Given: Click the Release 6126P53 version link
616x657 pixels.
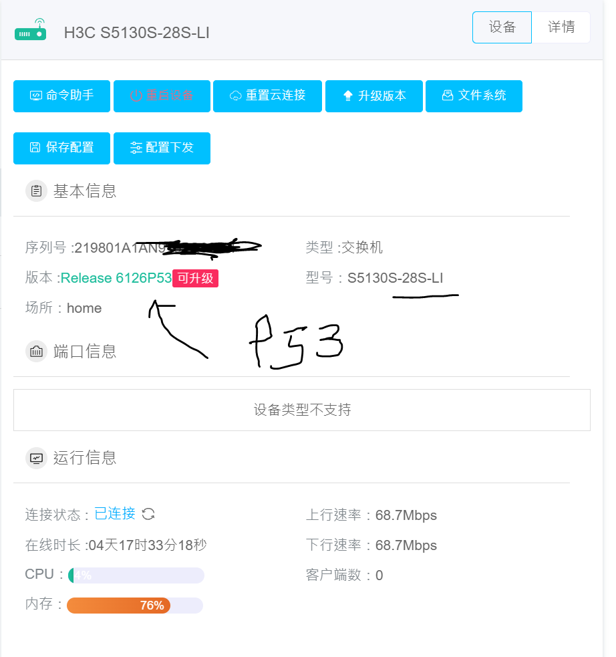Looking at the screenshot, I should point(116,278).
